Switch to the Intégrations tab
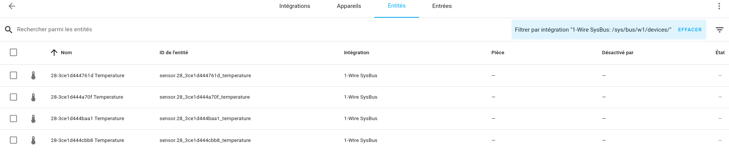 [x=295, y=6]
